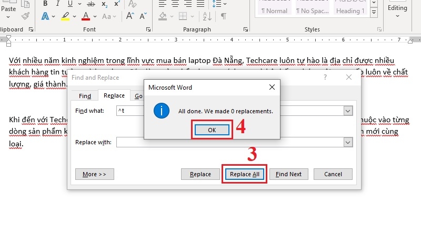Toggle Superscript formatting
Viewport: 421px width, 236px height.
[117, 4]
